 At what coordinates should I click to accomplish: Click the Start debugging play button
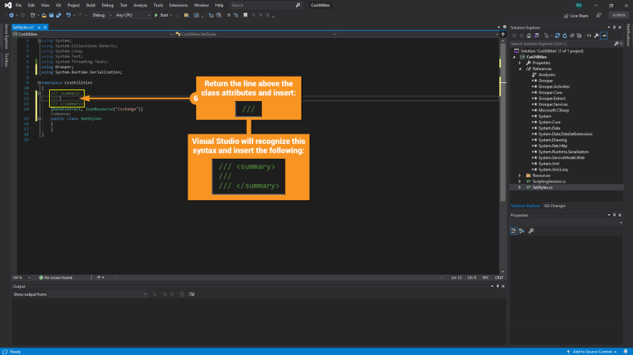[x=155, y=14]
